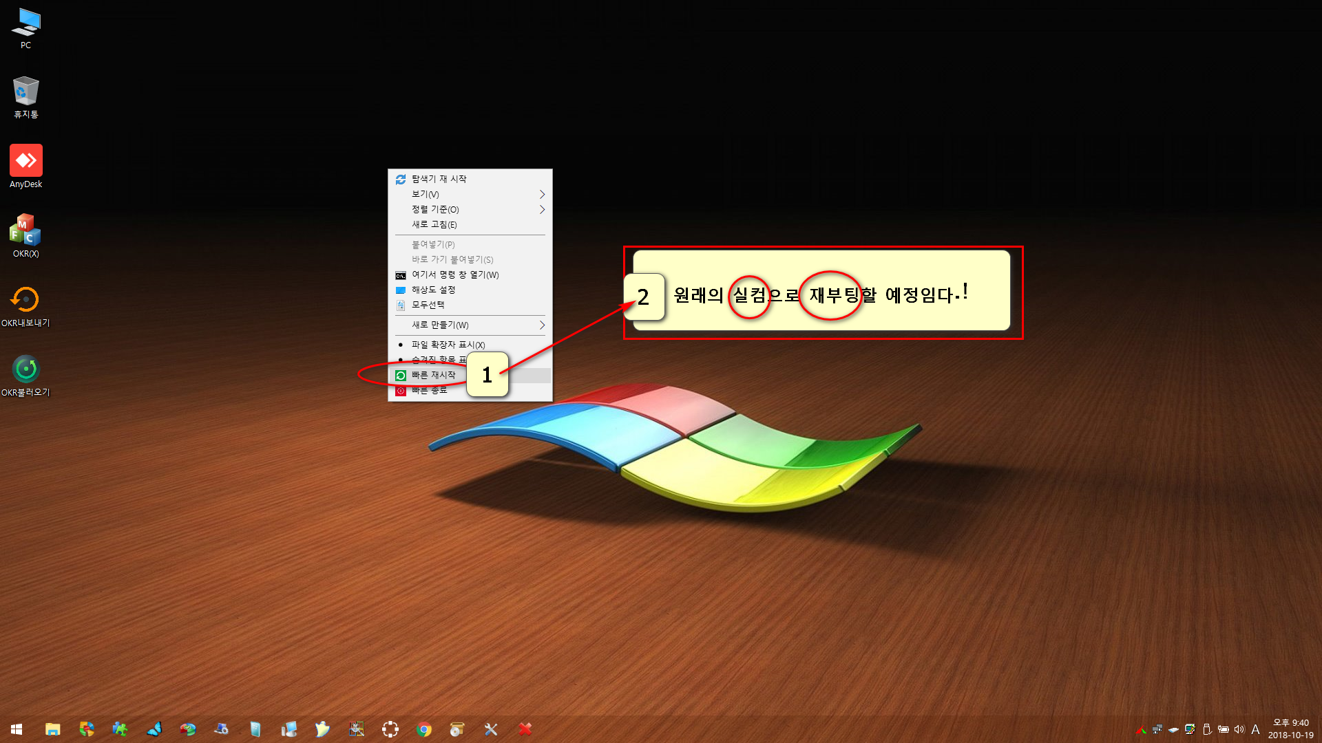Select 여기서 명령 창 열기(W) menu entry
This screenshot has width=1322, height=743.
tap(470, 274)
